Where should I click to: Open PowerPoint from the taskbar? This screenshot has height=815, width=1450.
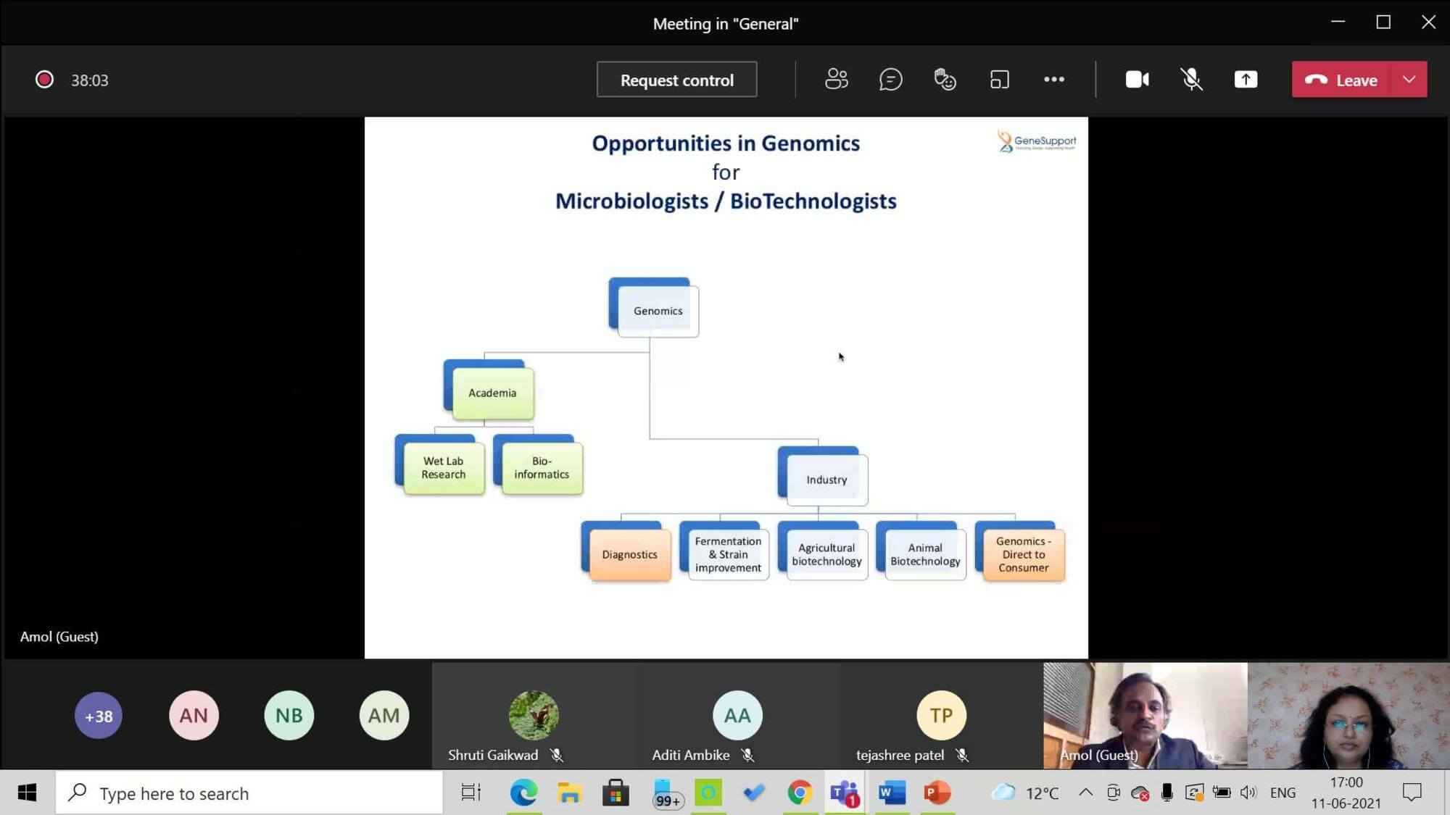pyautogui.click(x=937, y=793)
